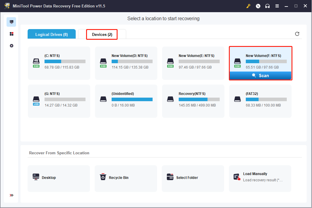Open the hamburger menu in title bar
The image size is (312, 208).
(277, 6)
